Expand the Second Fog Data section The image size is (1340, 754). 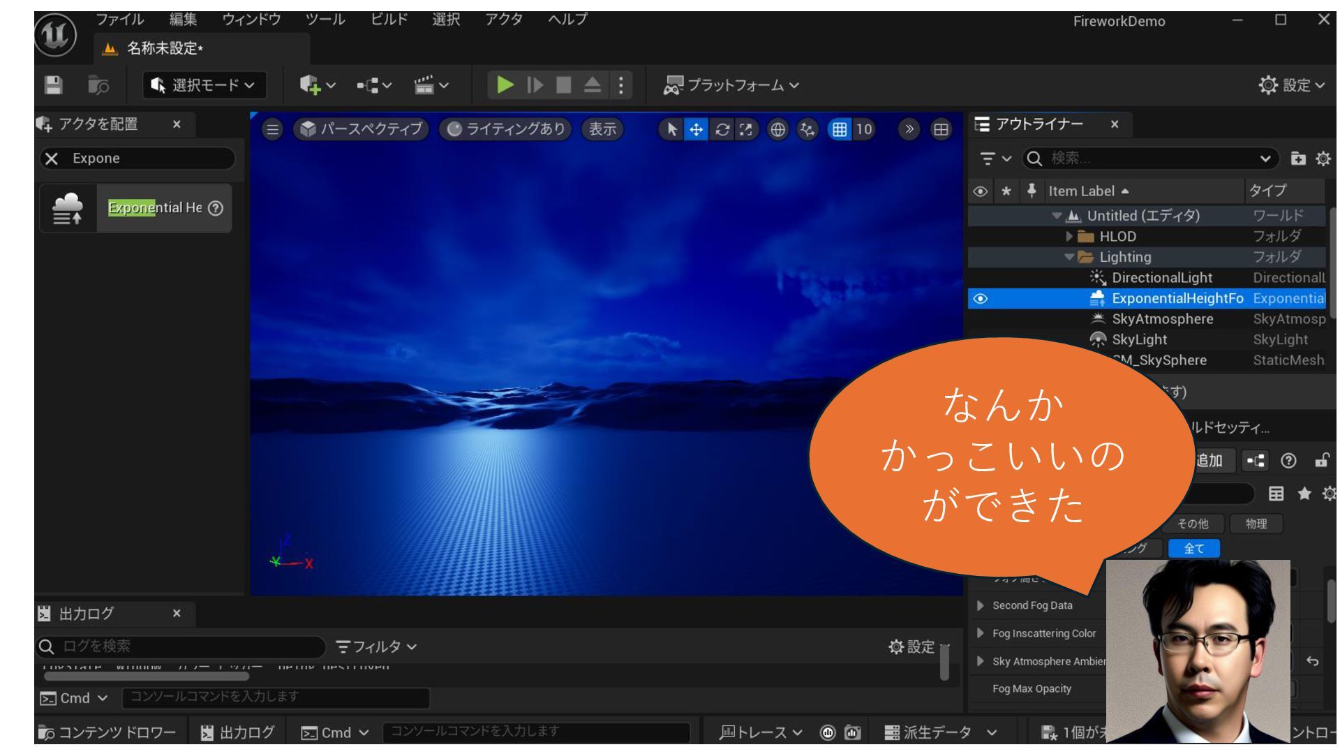(980, 605)
